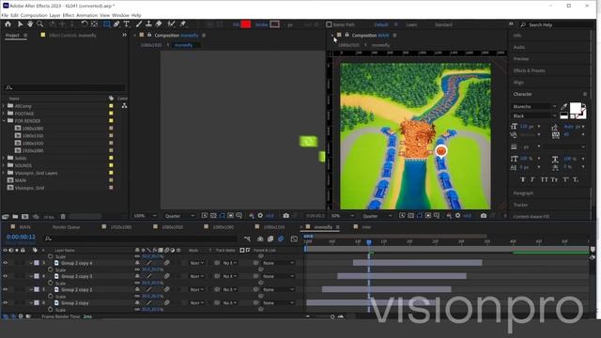Go to the Home screen icon
Viewport: 601px width, 338px height.
tap(8, 24)
